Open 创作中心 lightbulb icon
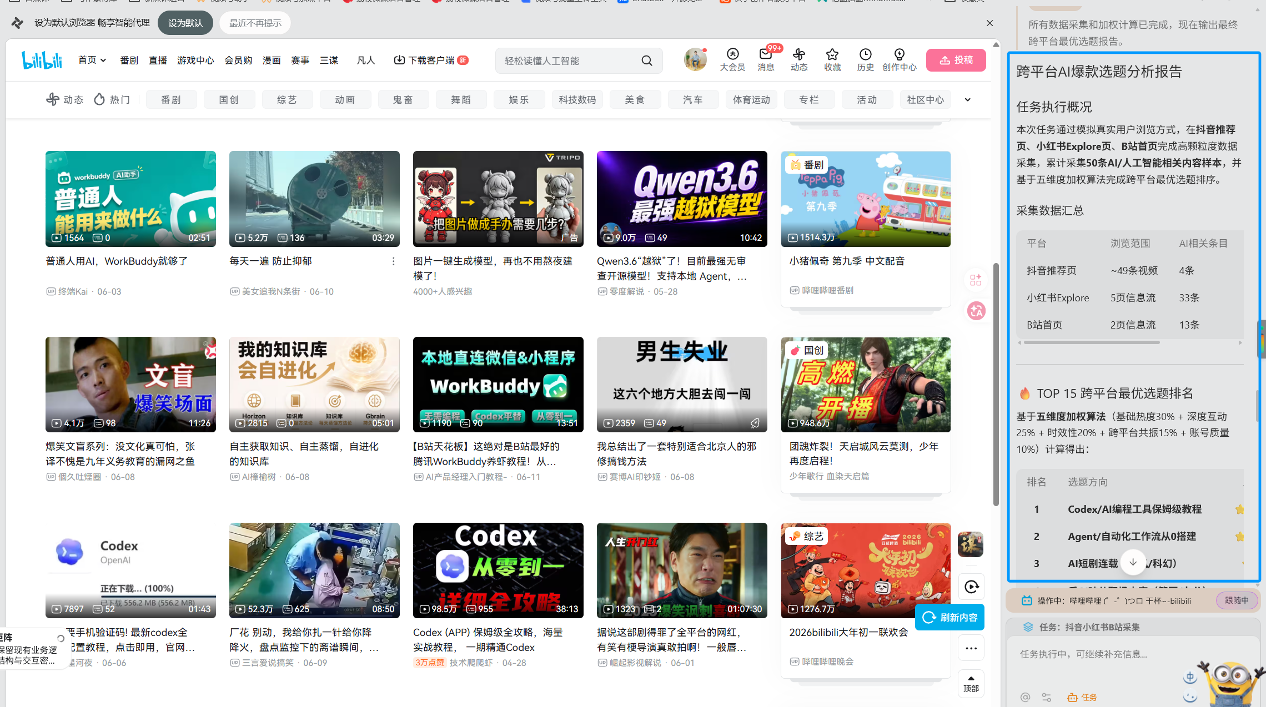This screenshot has width=1266, height=707. tap(900, 60)
